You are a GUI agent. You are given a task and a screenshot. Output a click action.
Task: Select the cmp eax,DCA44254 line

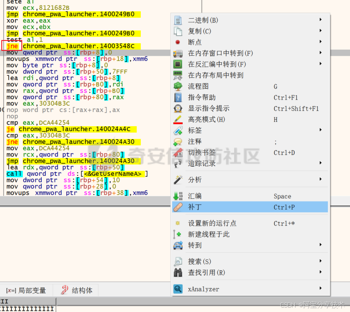tap(38, 123)
